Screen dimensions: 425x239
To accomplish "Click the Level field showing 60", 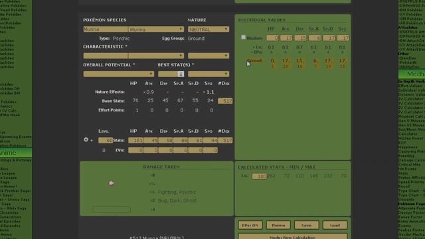I will click(106, 140).
